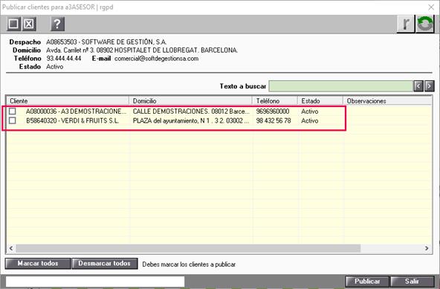Check the A3 DEMOSTRACIONE client checkbox
The height and width of the screenshot is (289, 440).
click(13, 111)
